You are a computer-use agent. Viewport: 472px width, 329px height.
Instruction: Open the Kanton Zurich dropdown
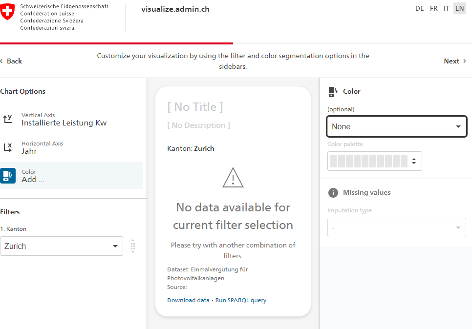click(62, 246)
